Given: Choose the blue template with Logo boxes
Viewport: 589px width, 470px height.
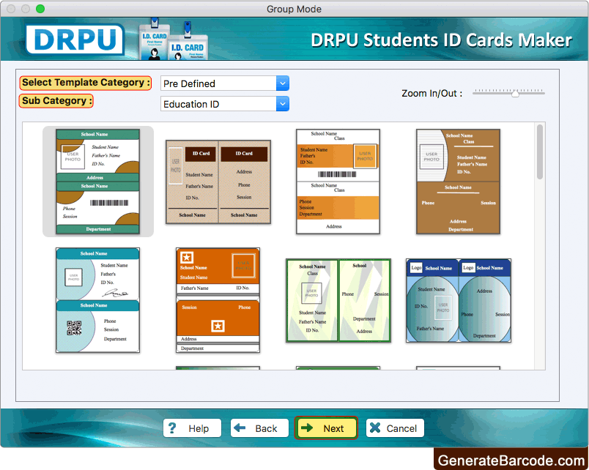Looking at the screenshot, I should (459, 300).
